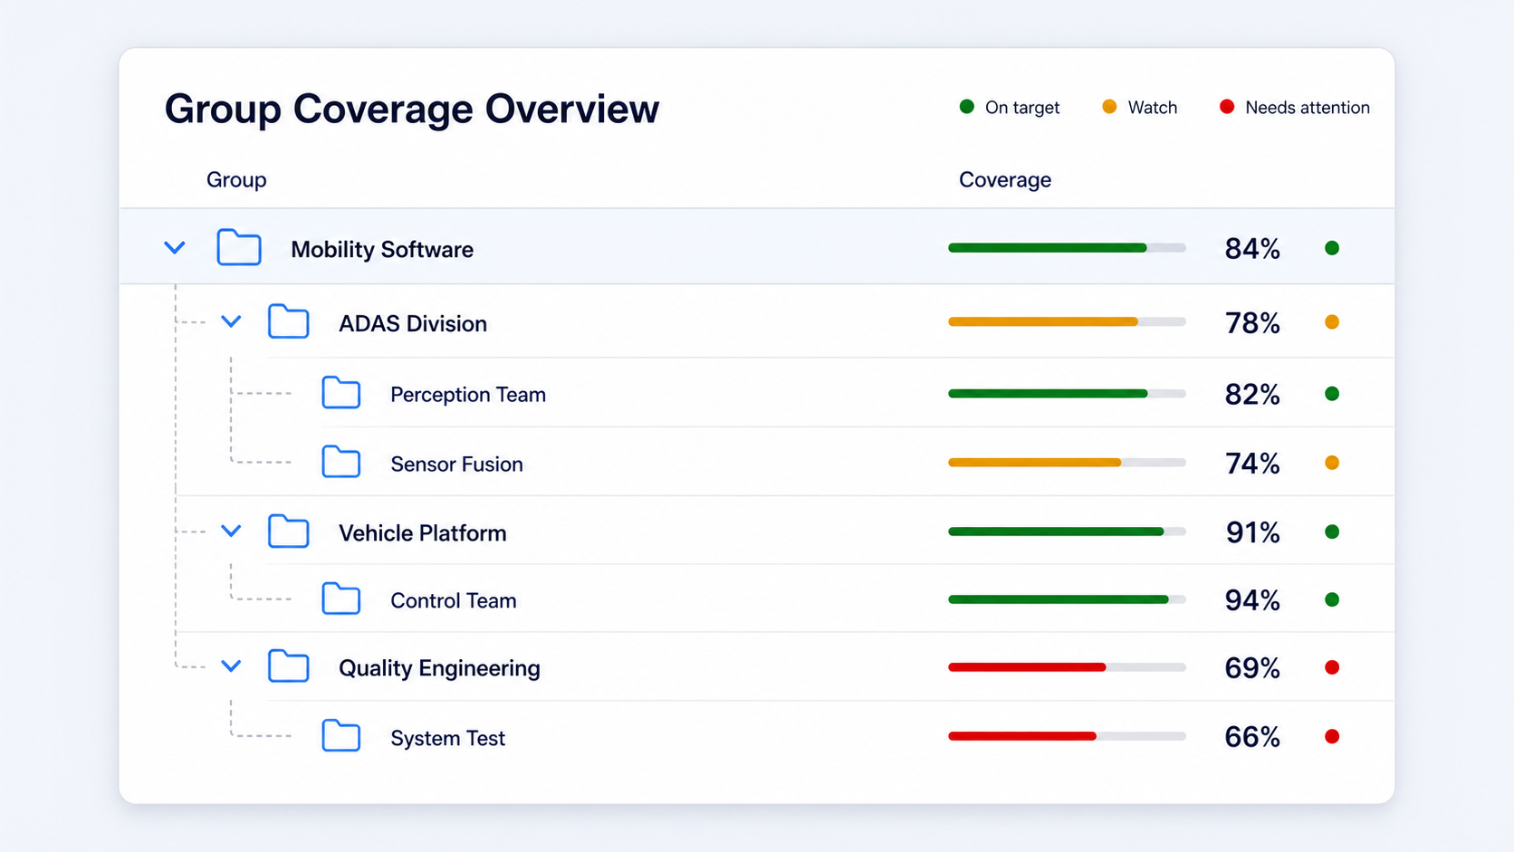
Task: Click the 91% coverage value
Action: point(1252,532)
